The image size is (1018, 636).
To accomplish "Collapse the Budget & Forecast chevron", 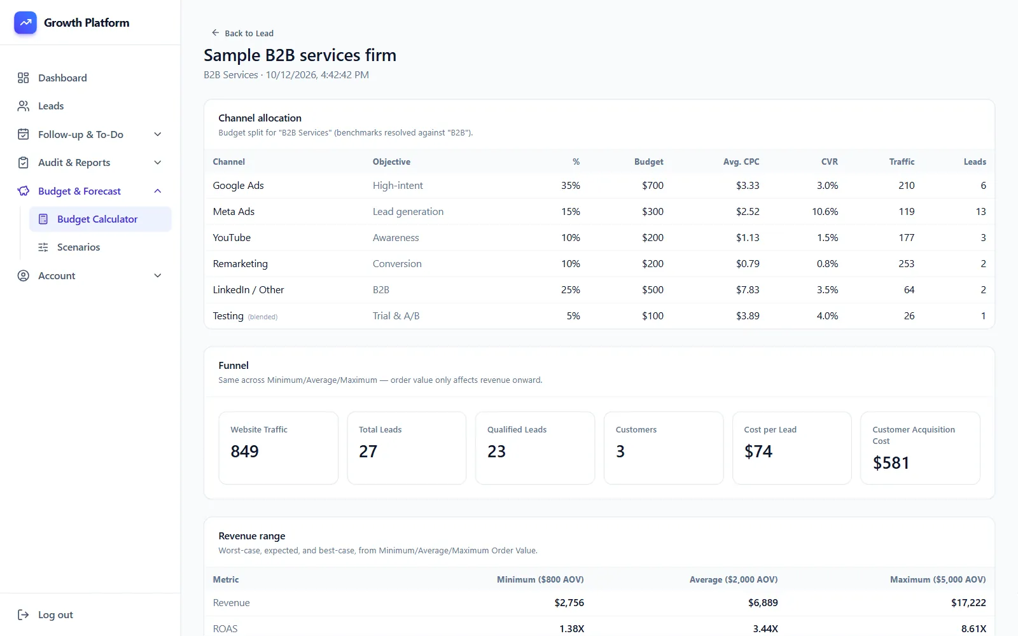I will 158,191.
